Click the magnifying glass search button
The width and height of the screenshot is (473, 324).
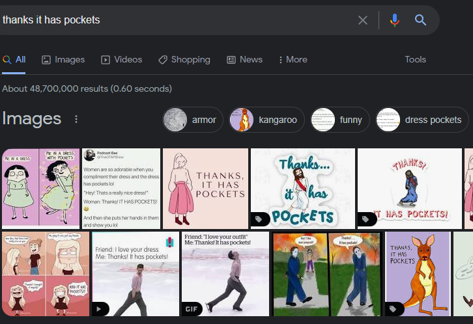pyautogui.click(x=420, y=20)
